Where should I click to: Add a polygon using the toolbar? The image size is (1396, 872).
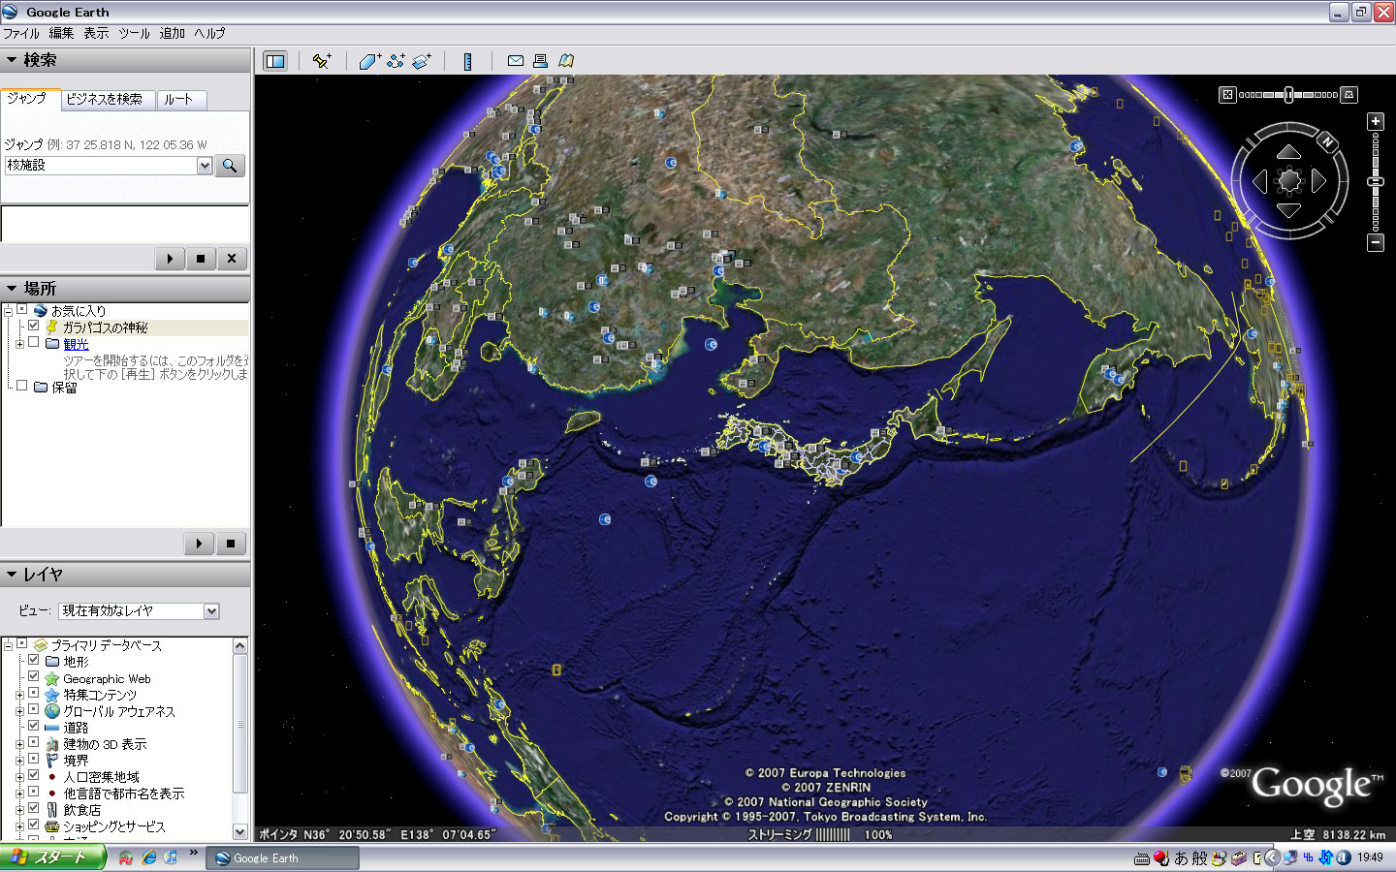point(369,61)
